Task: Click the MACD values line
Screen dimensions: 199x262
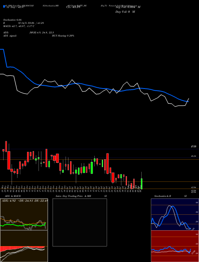Action: click(19, 26)
